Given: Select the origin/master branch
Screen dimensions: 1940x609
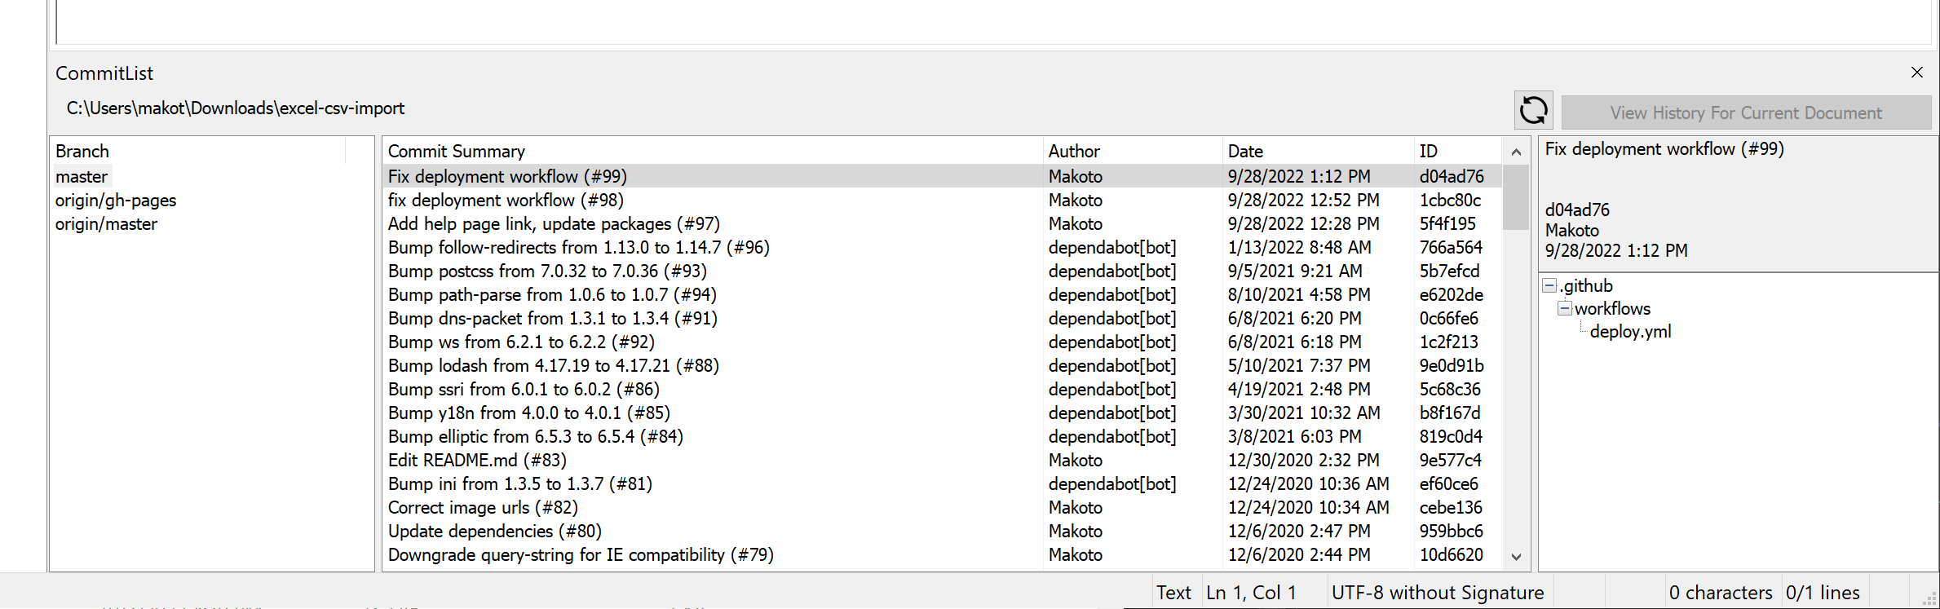Looking at the screenshot, I should (x=106, y=223).
